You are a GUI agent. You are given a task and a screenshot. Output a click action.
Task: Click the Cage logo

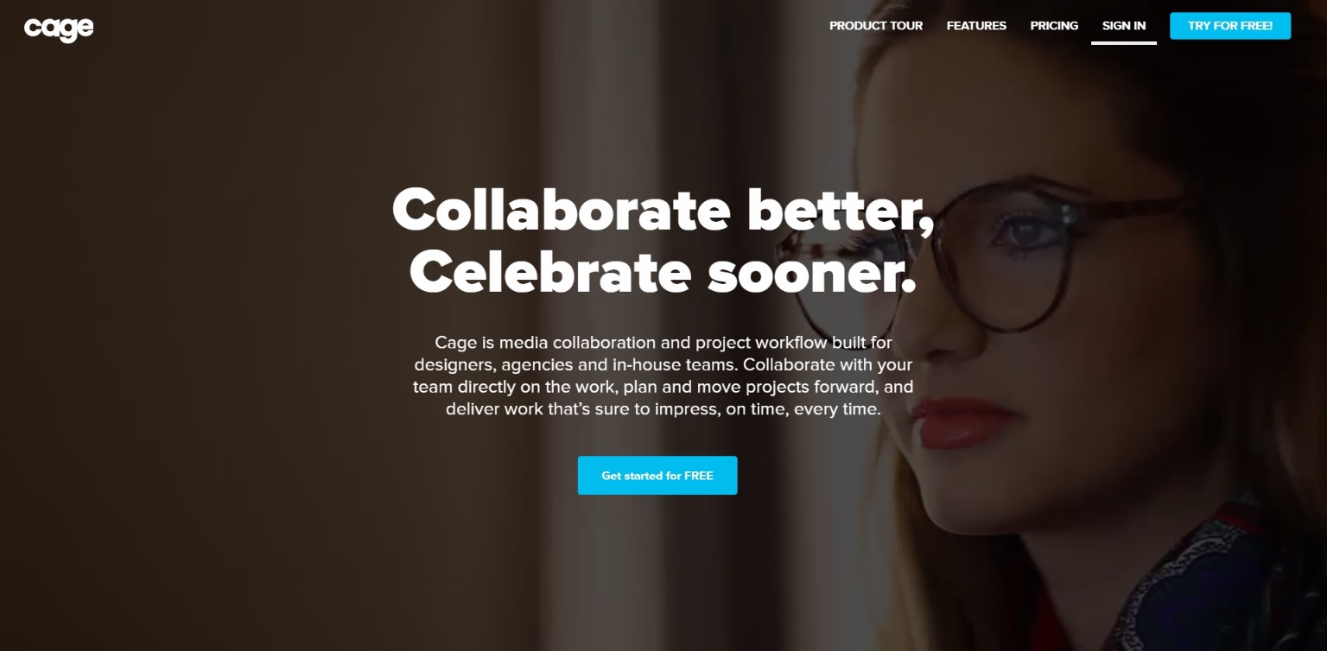pos(59,28)
